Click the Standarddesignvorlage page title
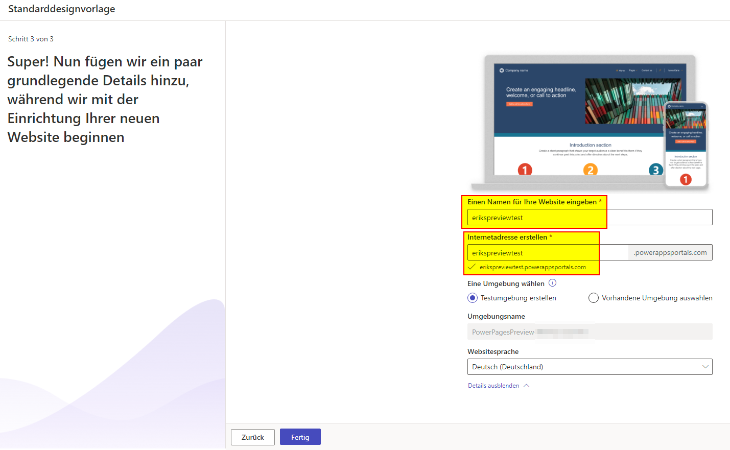Viewport: 730px width, 450px height. pyautogui.click(x=62, y=9)
